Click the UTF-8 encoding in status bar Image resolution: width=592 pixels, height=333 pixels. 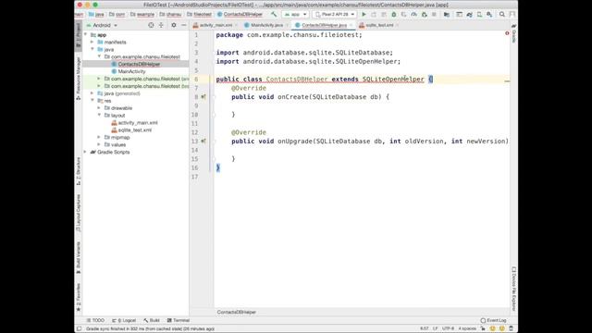point(448,329)
